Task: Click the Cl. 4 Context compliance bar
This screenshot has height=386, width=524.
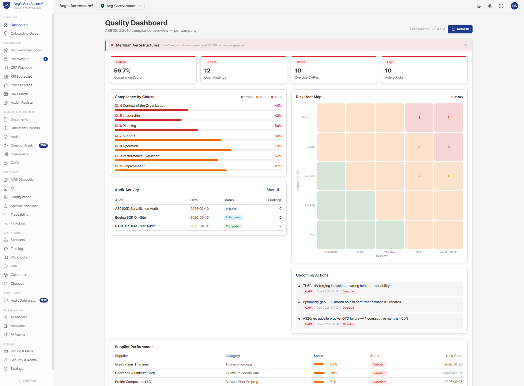Action: tap(198, 109)
